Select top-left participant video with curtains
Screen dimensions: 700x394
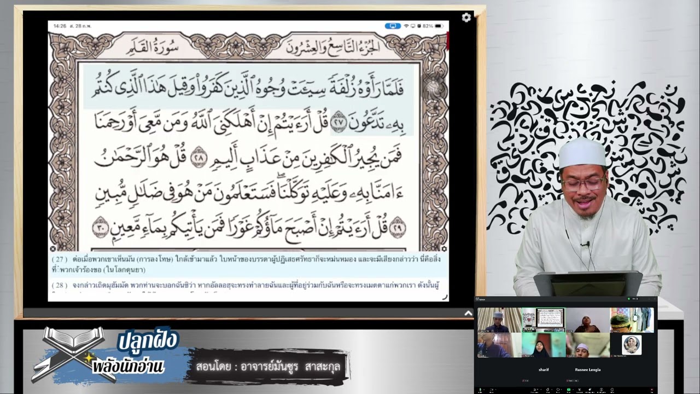tap(499, 320)
